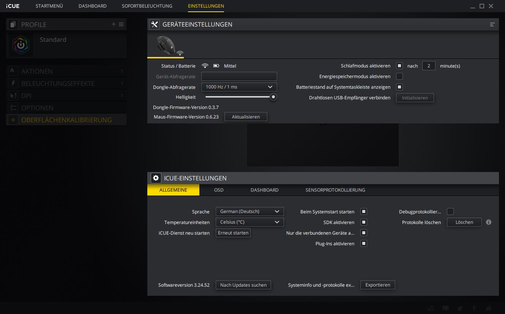Show info for Protokolle löschen
Viewport: 505px width, 314px height.
[489, 222]
